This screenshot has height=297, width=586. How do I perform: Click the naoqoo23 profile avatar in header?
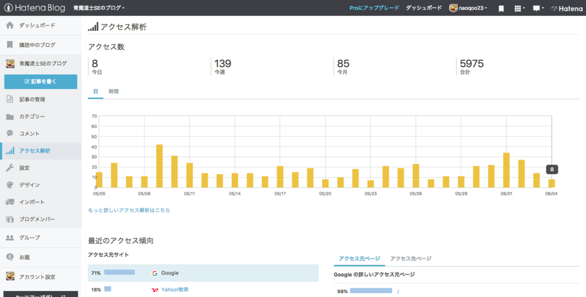point(453,8)
